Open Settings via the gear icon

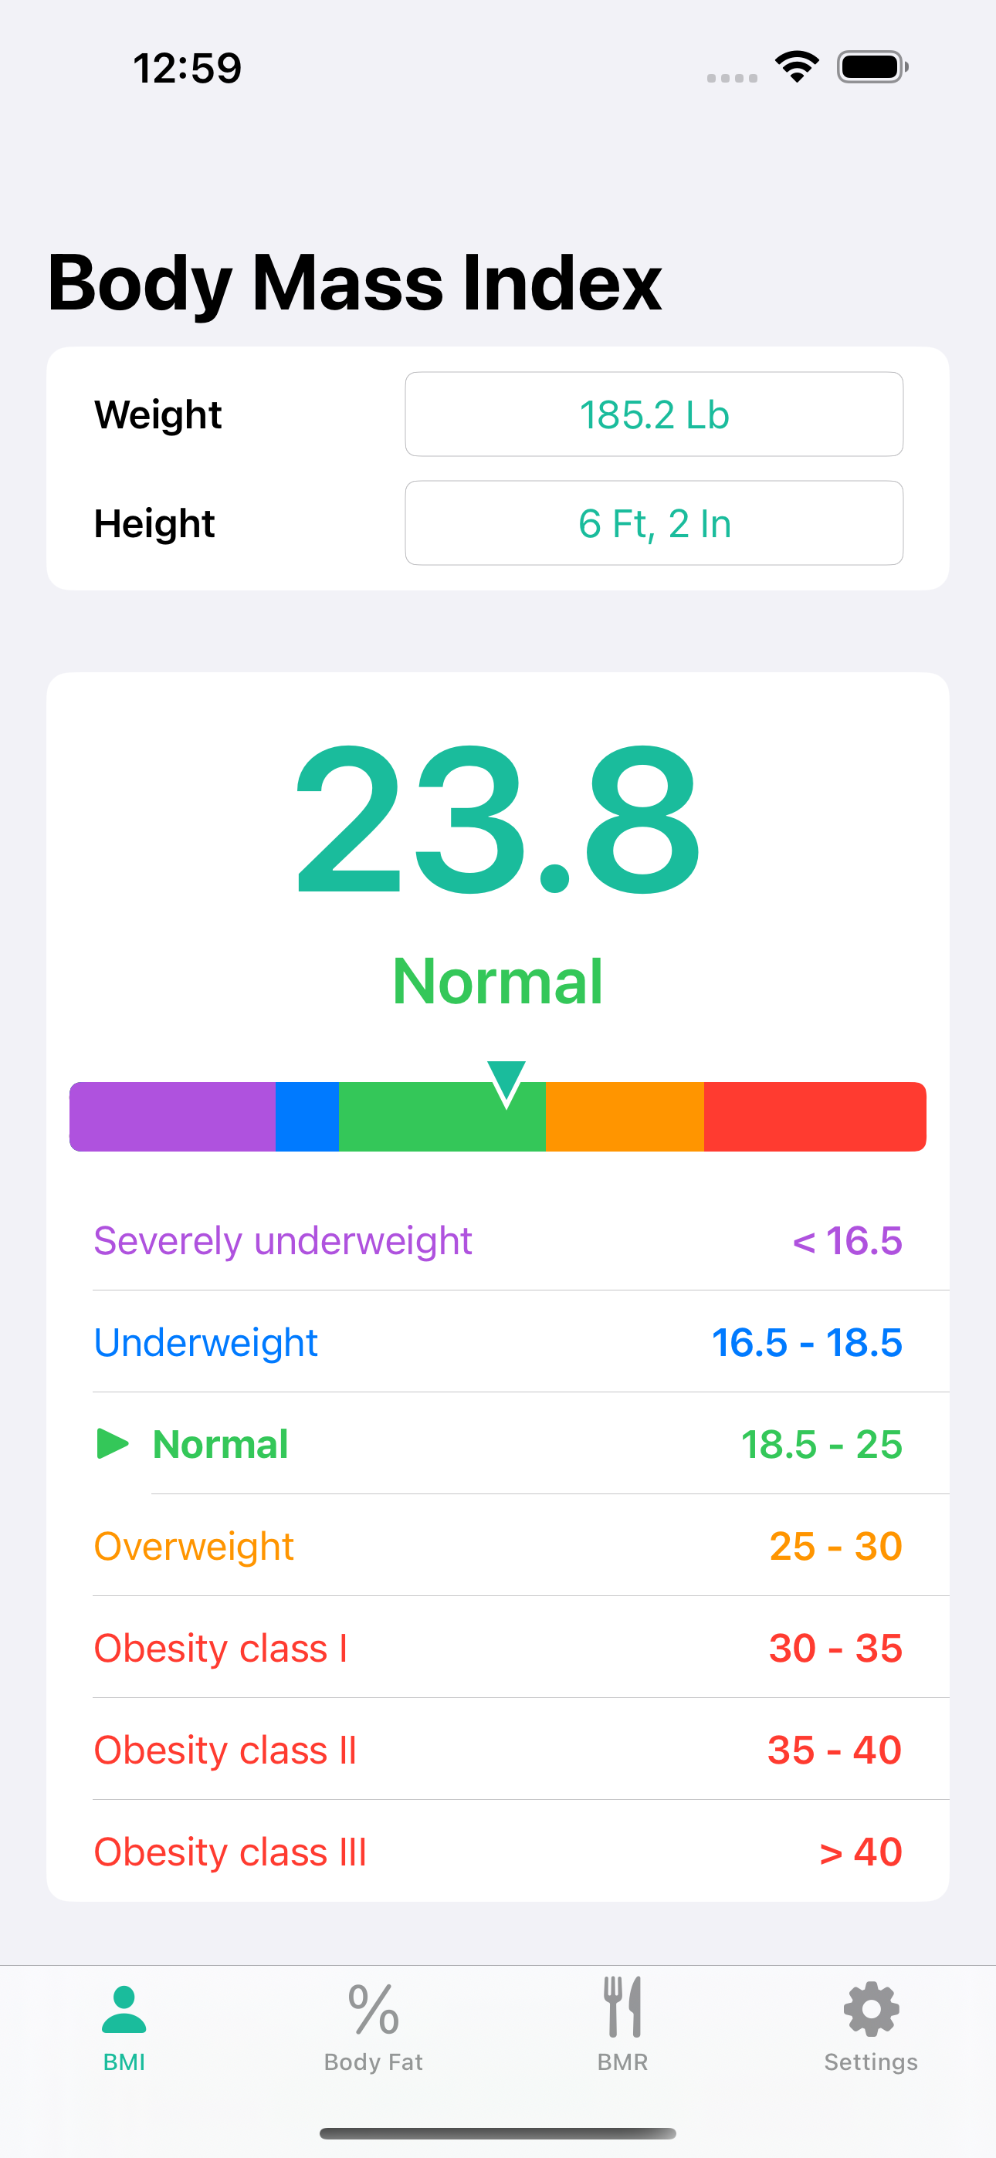point(870,2010)
